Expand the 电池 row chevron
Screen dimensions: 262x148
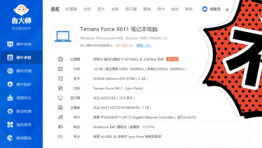point(248,127)
